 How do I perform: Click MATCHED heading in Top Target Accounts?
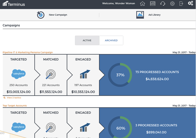pyautogui.click(x=51, y=113)
